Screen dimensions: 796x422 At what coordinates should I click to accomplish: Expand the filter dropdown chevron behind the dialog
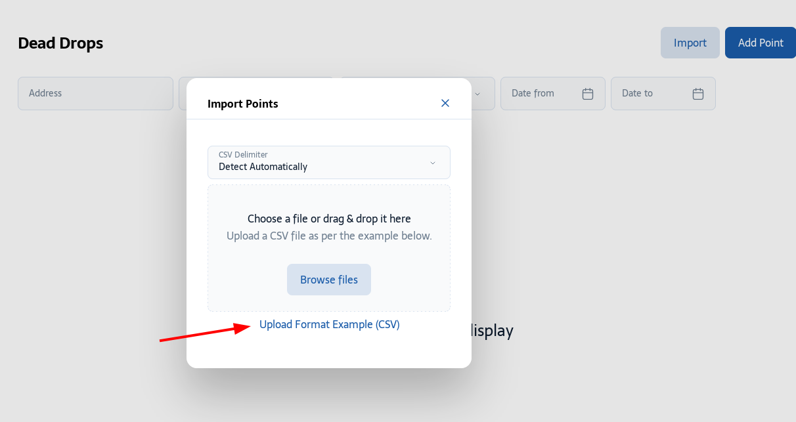[477, 94]
